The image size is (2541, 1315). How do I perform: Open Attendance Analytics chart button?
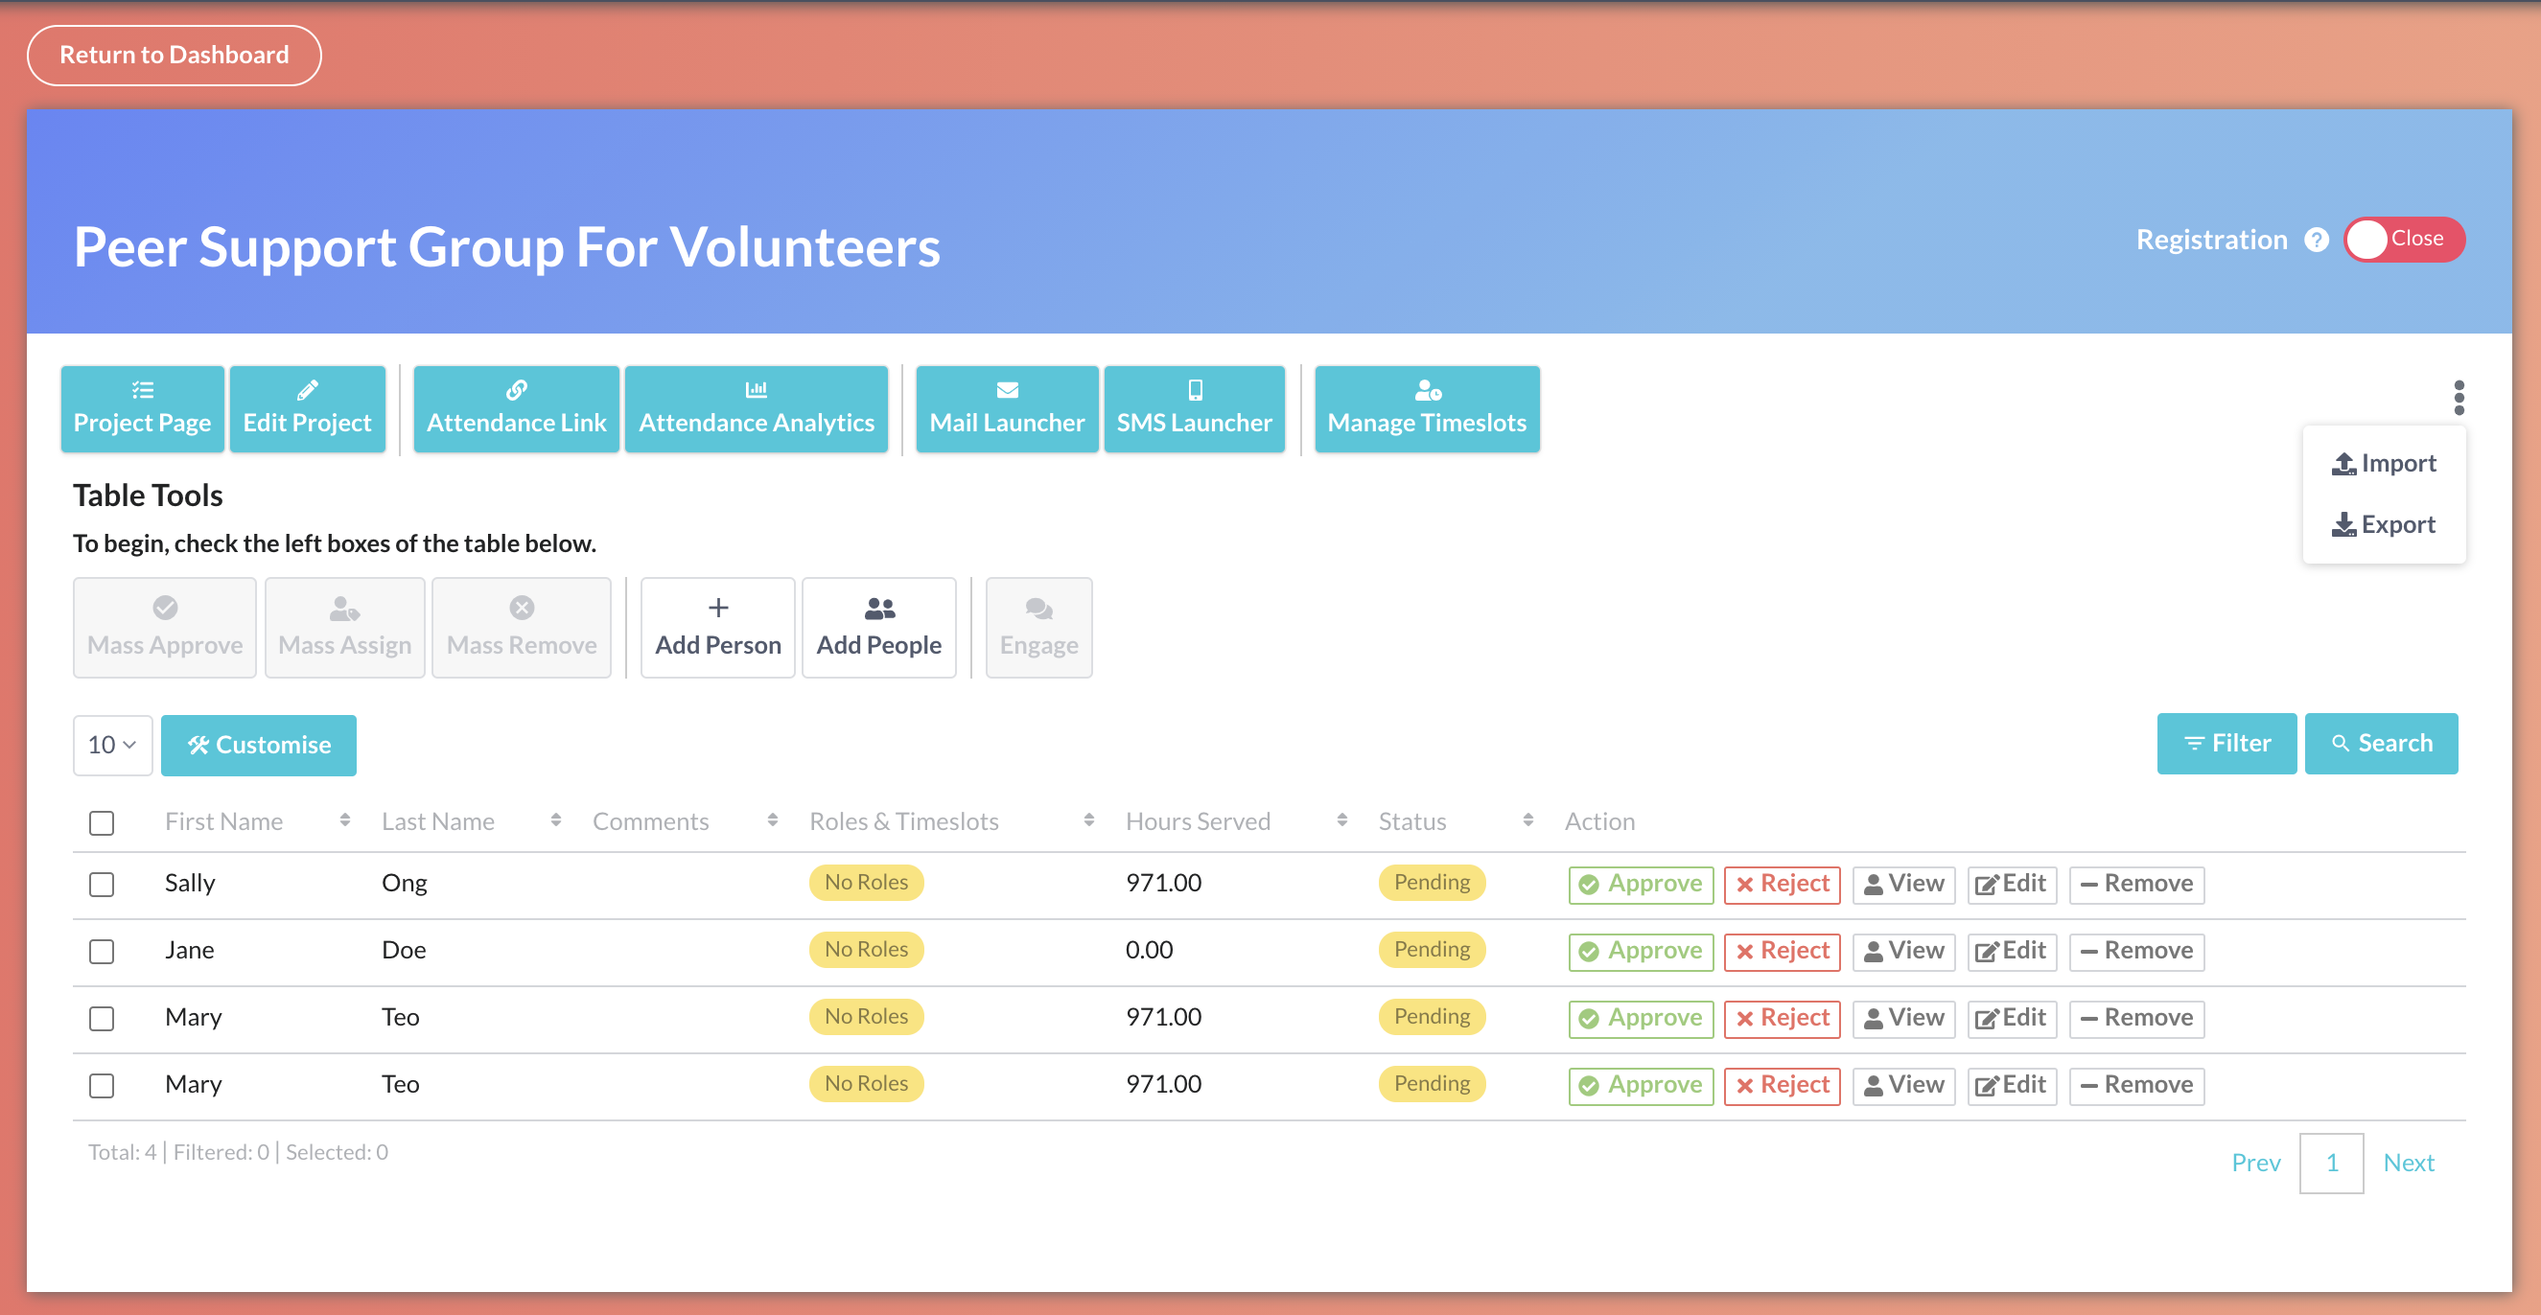pos(756,409)
